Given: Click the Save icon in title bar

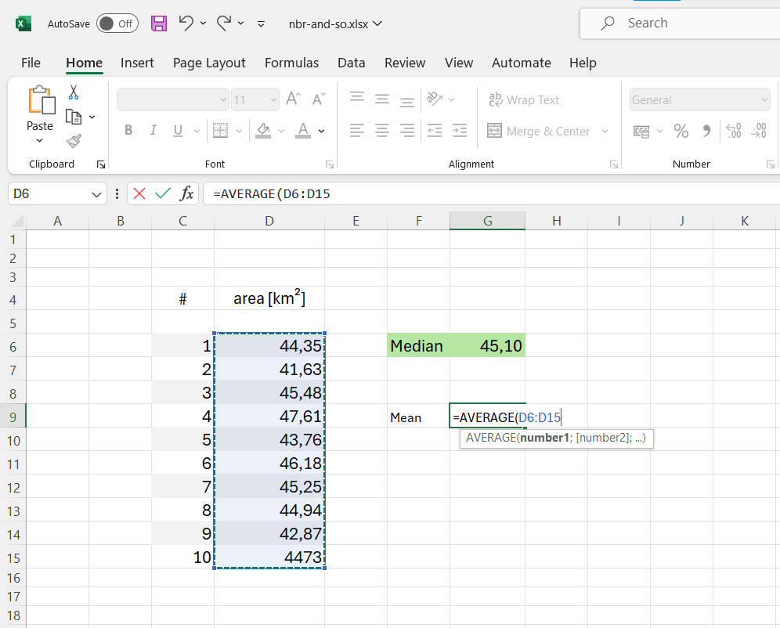Looking at the screenshot, I should click(159, 23).
